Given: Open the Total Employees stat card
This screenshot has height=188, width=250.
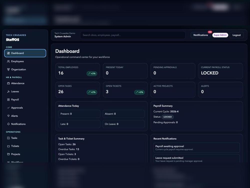Looking at the screenshot, I should pos(78,71).
